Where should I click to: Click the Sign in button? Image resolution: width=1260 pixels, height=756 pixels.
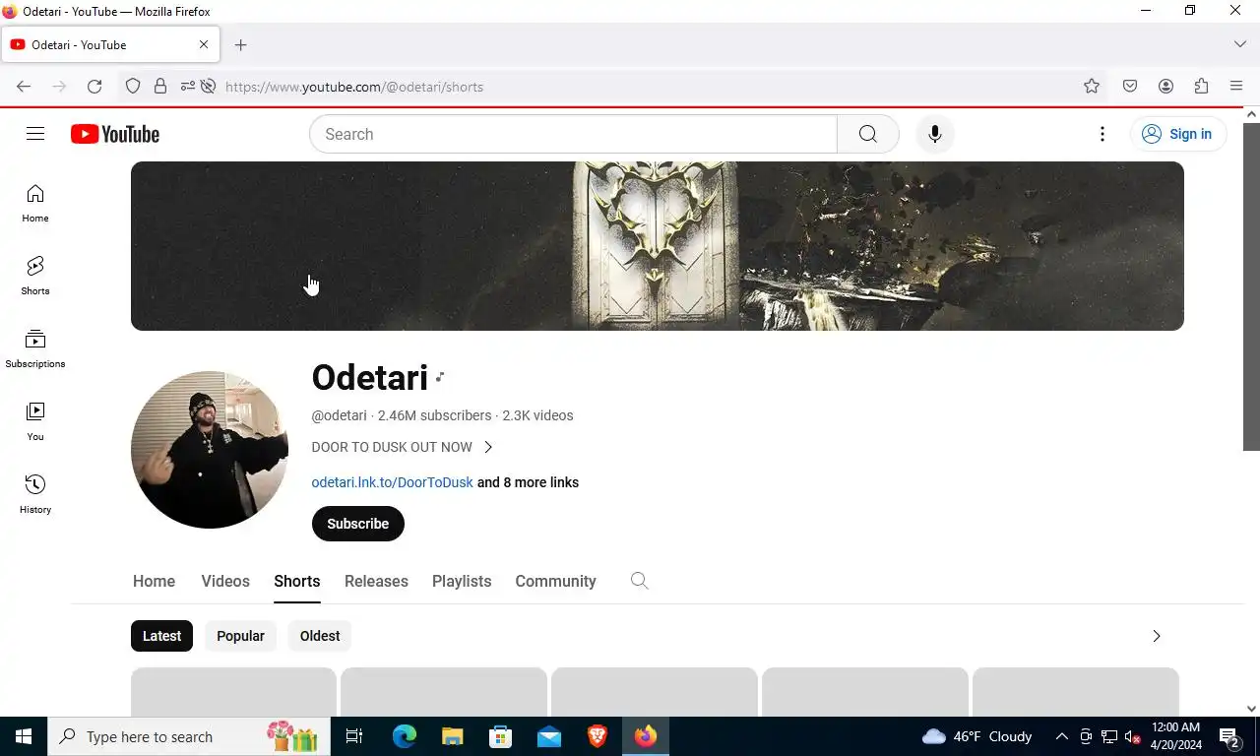pyautogui.click(x=1177, y=134)
